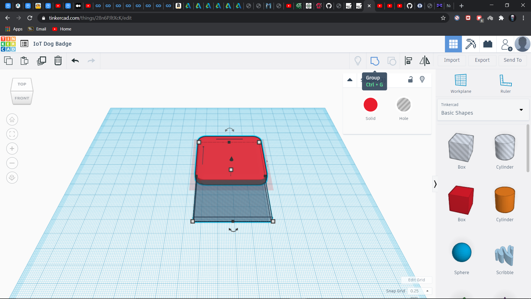Expand the Basic Shapes library dropdown

click(x=521, y=110)
